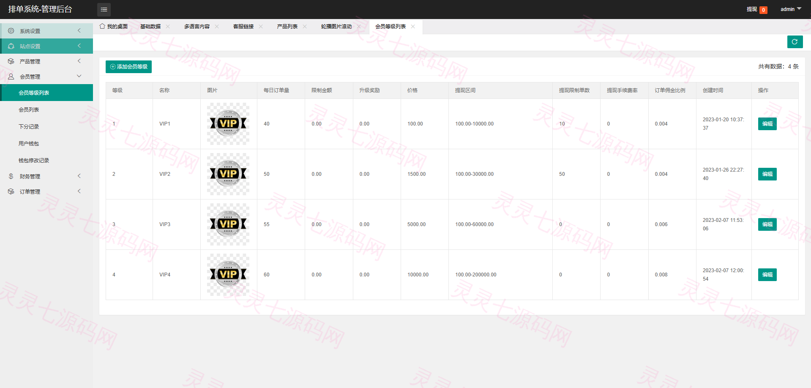The height and width of the screenshot is (388, 811).
Task: Expand the 订单管理 sidebar menu
Action: 46,191
